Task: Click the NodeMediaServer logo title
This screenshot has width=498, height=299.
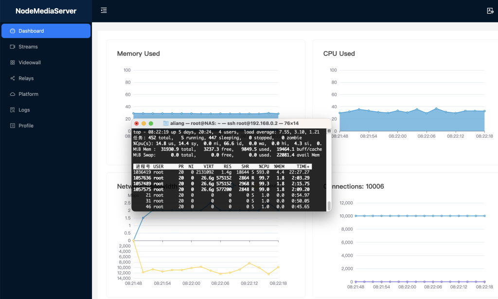Action: (x=46, y=11)
